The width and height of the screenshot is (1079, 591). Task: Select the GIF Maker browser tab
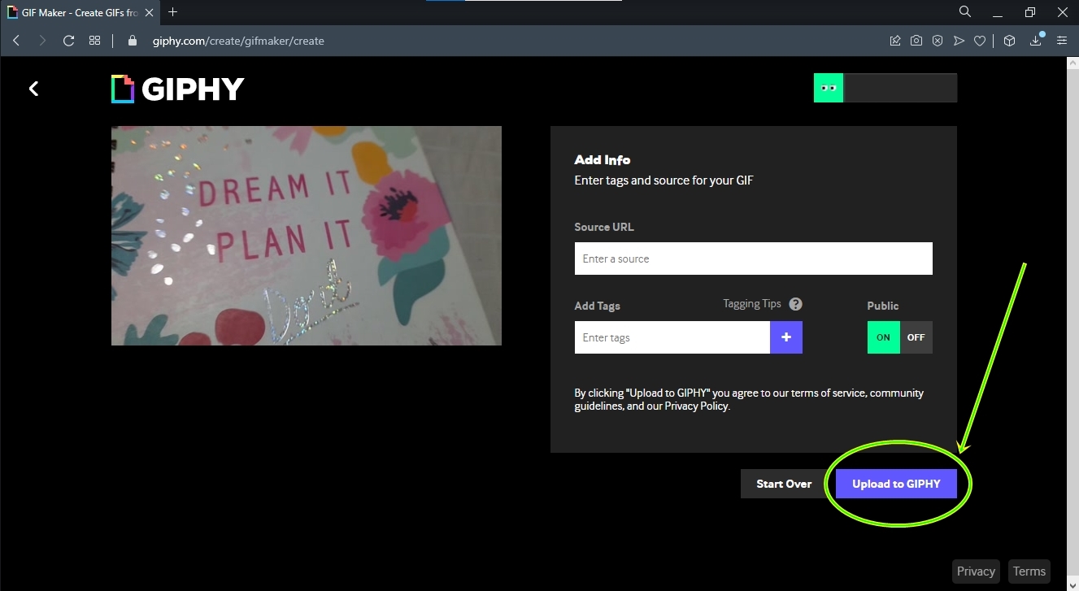pos(81,12)
